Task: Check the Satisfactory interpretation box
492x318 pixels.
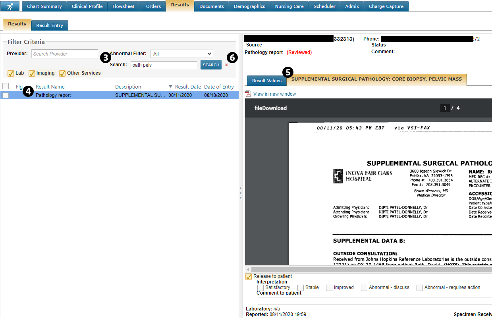Action: click(x=260, y=287)
